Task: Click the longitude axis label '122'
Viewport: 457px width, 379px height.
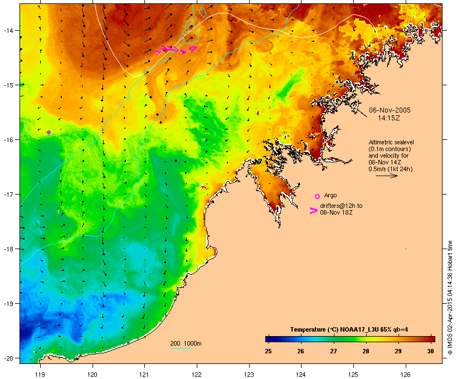Action: (x=196, y=375)
